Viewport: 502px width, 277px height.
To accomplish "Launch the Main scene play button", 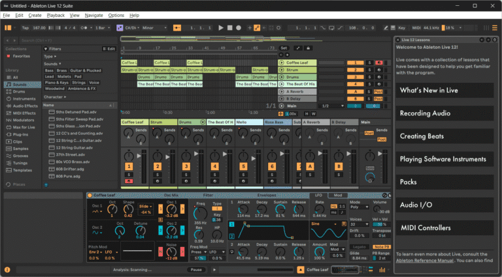I will [282, 106].
